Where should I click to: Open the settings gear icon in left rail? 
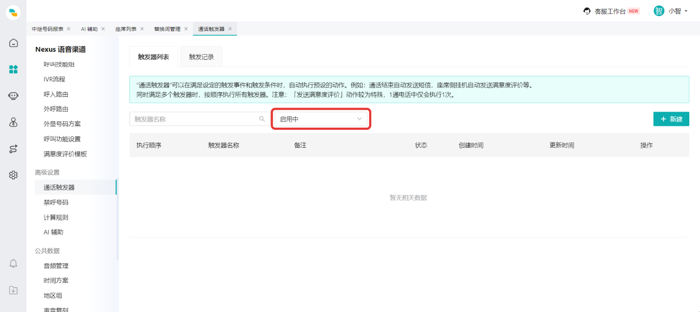click(13, 175)
